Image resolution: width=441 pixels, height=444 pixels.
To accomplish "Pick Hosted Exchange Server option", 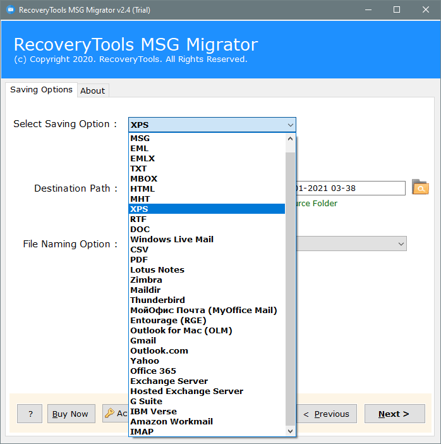I will [x=207, y=392].
